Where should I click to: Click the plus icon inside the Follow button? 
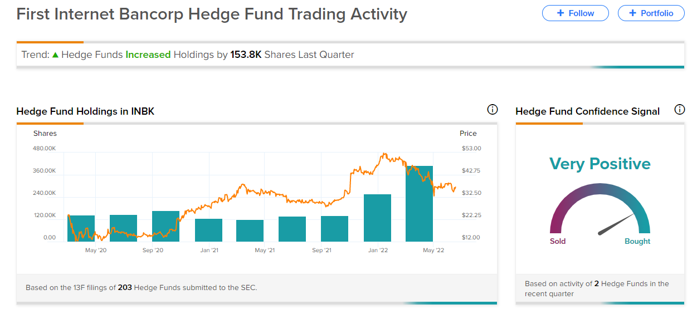click(x=561, y=13)
